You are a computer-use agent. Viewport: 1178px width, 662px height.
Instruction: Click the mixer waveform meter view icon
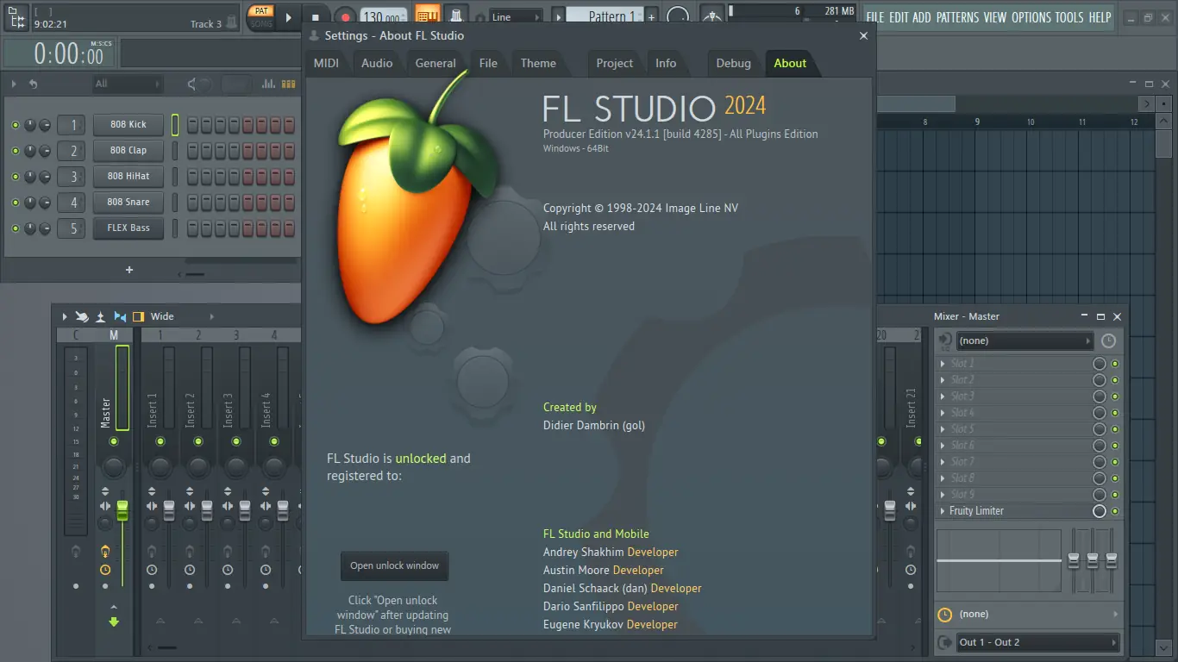(x=101, y=316)
